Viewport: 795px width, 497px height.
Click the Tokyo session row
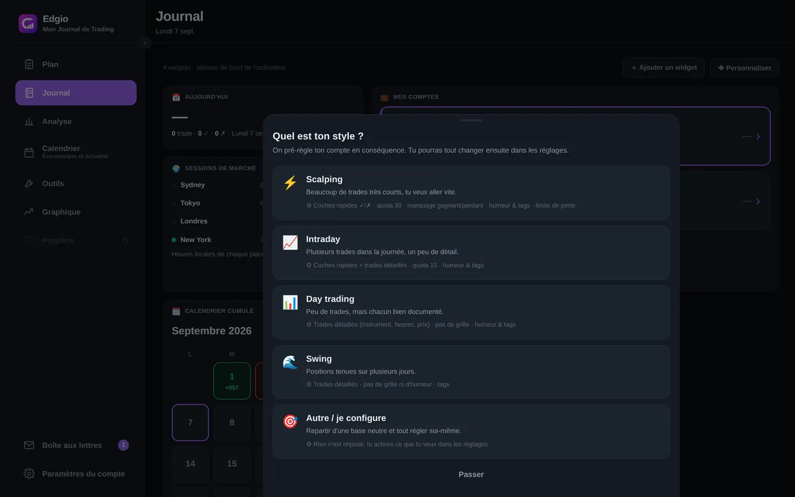click(x=218, y=203)
